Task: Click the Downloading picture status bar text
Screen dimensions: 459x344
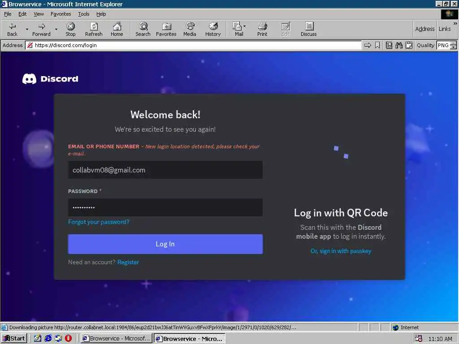Action: pyautogui.click(x=153, y=327)
